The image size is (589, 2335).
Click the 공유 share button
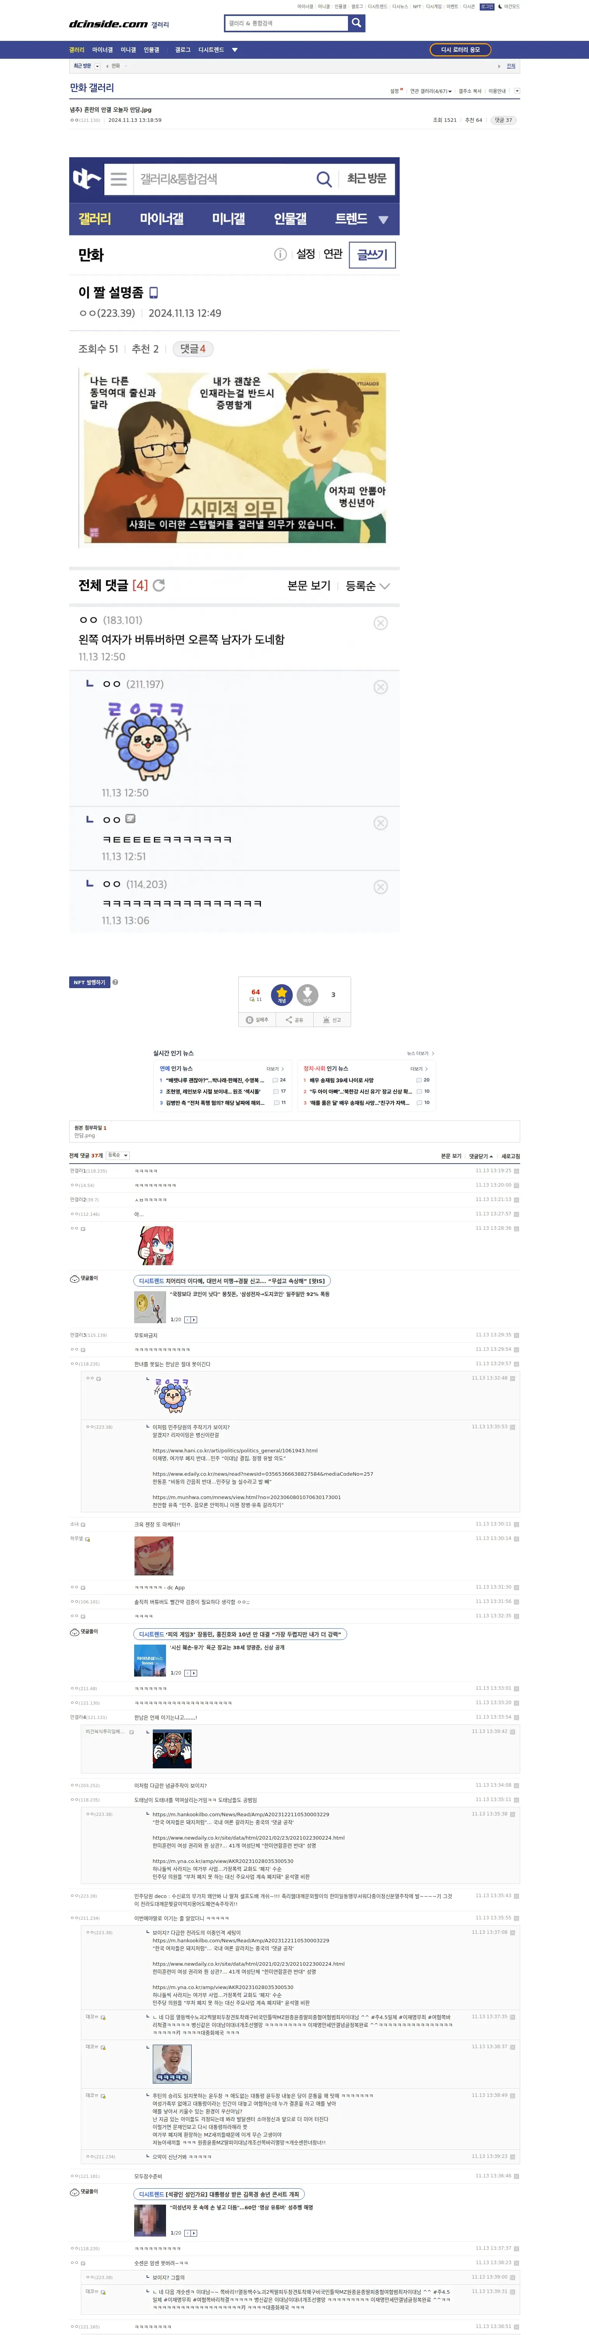pos(295,1020)
